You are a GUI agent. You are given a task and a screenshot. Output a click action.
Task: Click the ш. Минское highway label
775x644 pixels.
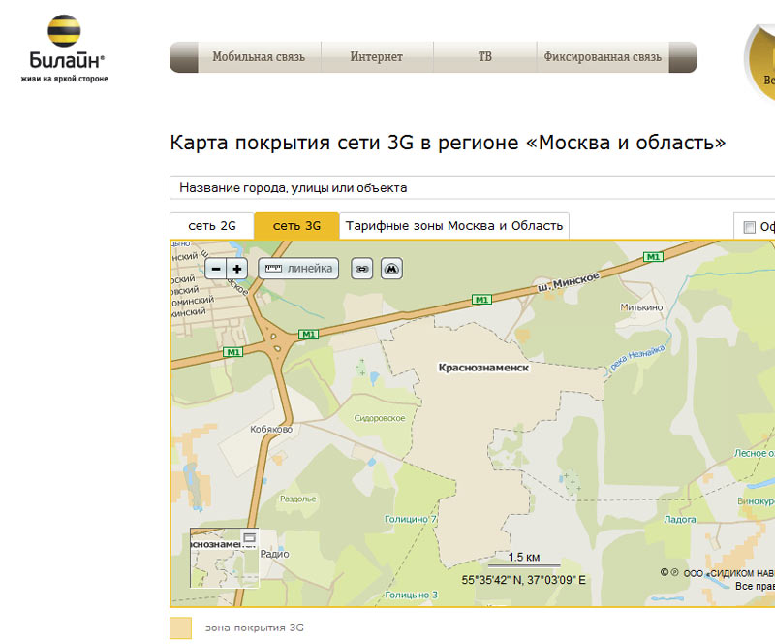click(x=569, y=281)
